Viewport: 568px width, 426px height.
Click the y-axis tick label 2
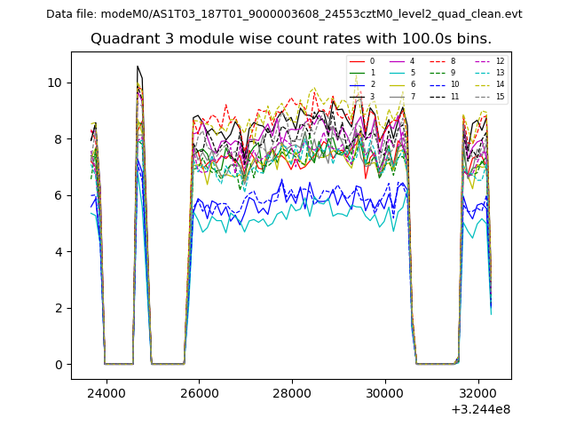coord(59,308)
